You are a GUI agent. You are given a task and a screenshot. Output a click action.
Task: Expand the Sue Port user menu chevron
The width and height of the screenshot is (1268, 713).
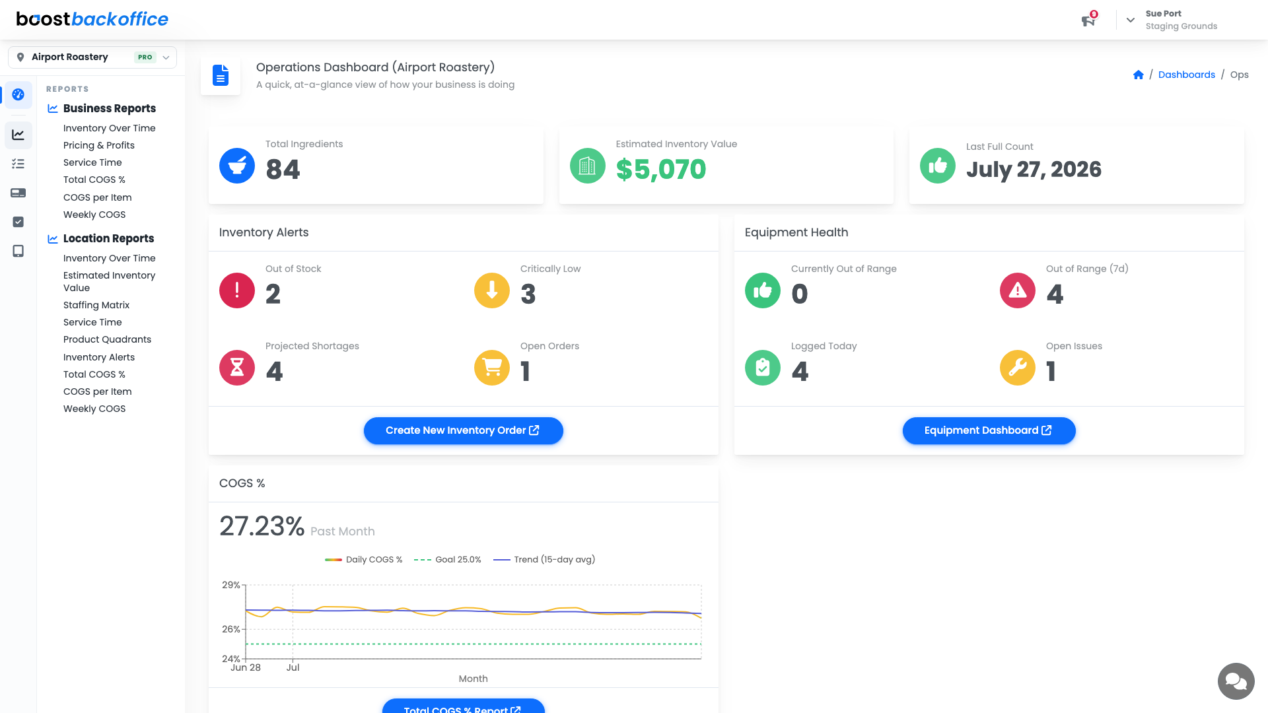tap(1131, 20)
